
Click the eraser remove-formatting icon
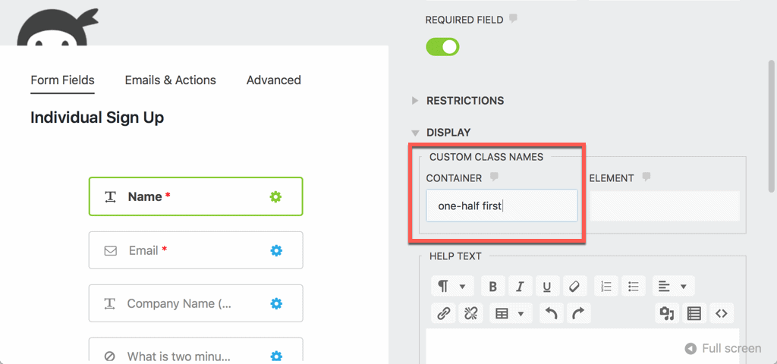[x=574, y=287]
